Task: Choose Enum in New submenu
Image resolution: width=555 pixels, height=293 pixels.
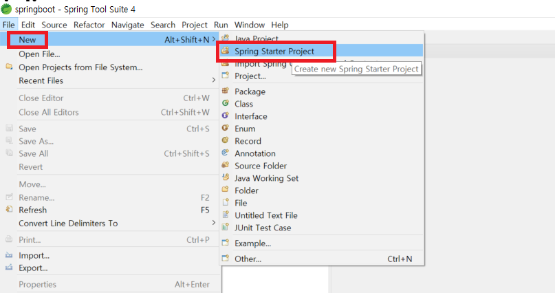Action: point(321,129)
